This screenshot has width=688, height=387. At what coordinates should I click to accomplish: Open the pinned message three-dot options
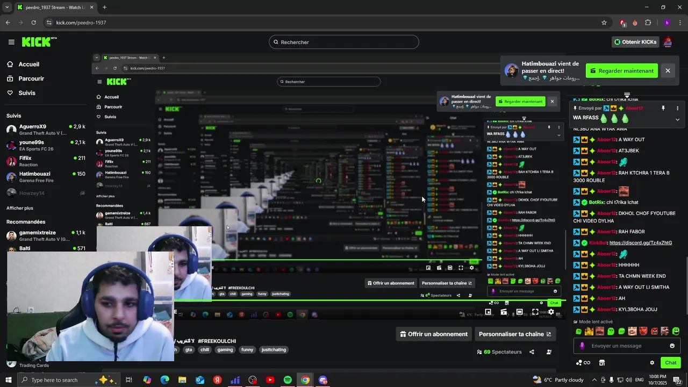coord(677,108)
